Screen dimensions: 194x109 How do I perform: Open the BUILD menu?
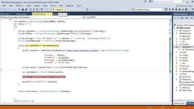28,6
